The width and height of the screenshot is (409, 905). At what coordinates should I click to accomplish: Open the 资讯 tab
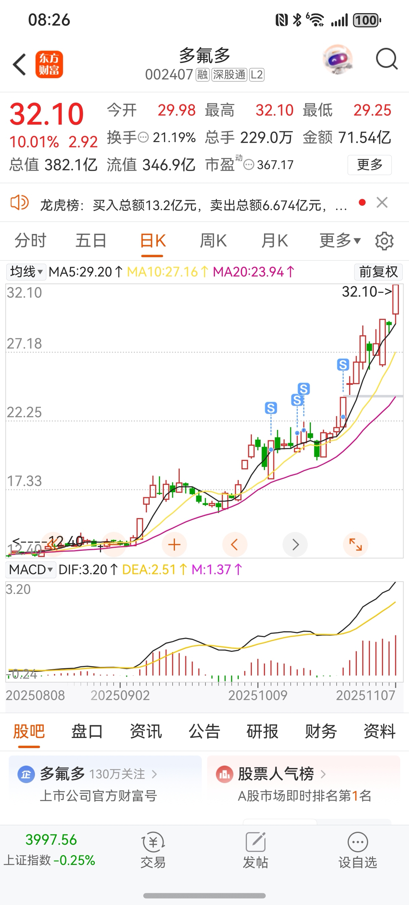[x=146, y=732]
